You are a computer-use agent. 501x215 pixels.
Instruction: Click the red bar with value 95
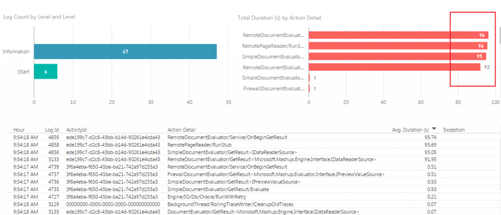pyautogui.click(x=397, y=57)
